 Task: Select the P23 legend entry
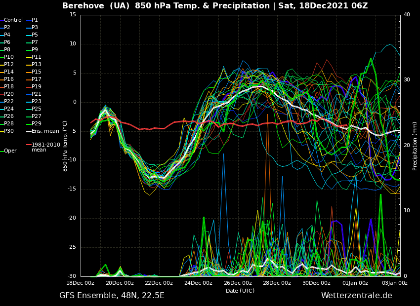(x=37, y=102)
